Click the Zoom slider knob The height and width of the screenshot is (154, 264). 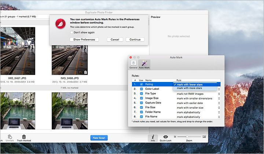(187, 137)
